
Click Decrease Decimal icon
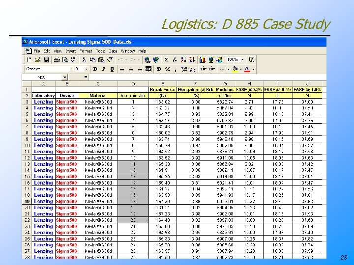click(x=193, y=69)
